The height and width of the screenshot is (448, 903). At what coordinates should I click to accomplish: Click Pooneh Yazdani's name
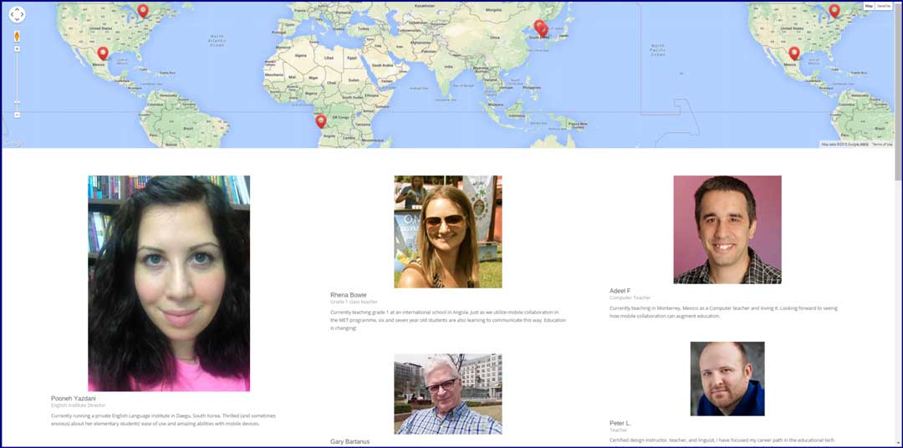click(74, 398)
